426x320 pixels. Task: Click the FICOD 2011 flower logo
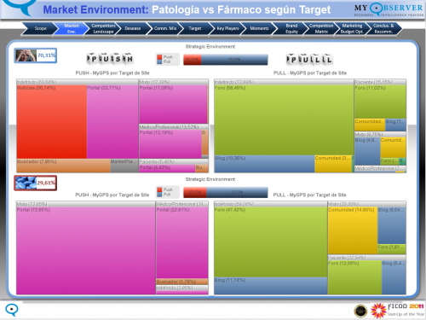click(x=397, y=310)
